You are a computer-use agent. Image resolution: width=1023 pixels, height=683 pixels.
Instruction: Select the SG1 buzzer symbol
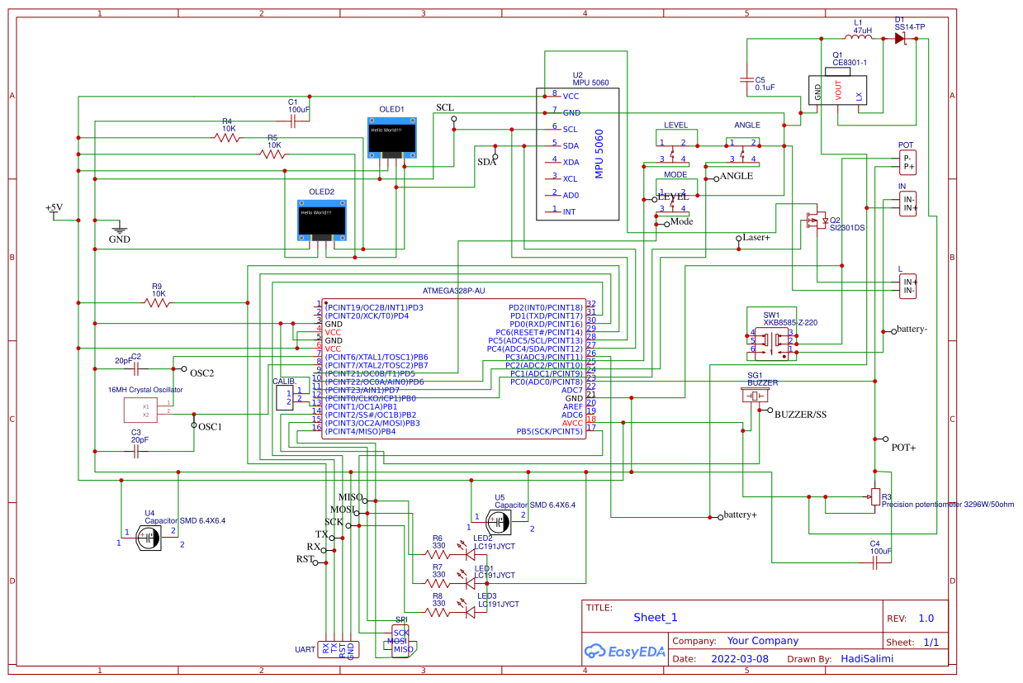[754, 395]
